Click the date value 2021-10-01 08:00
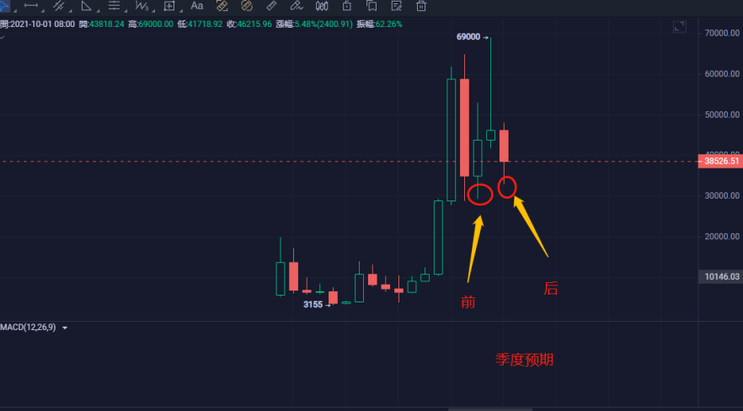The height and width of the screenshot is (411, 743). (41, 24)
